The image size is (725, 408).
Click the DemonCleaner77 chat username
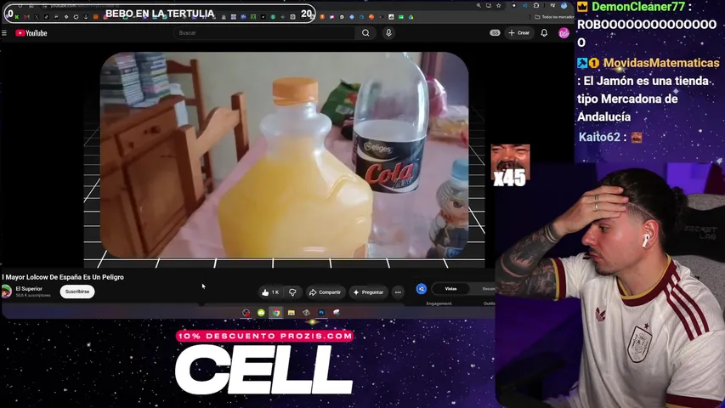pyautogui.click(x=638, y=7)
